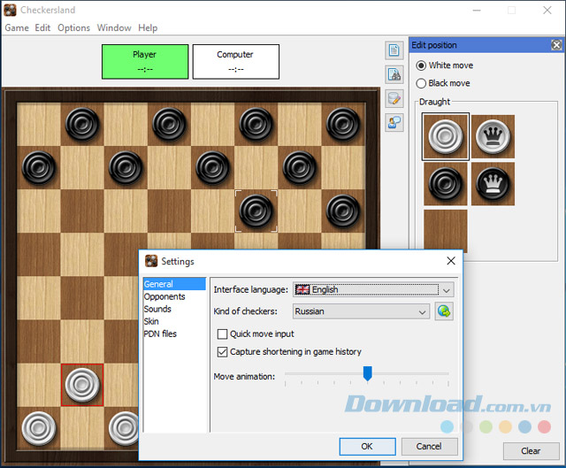Click the database-with-pencil side toolbar icon
The width and height of the screenshot is (566, 468).
[x=394, y=98]
